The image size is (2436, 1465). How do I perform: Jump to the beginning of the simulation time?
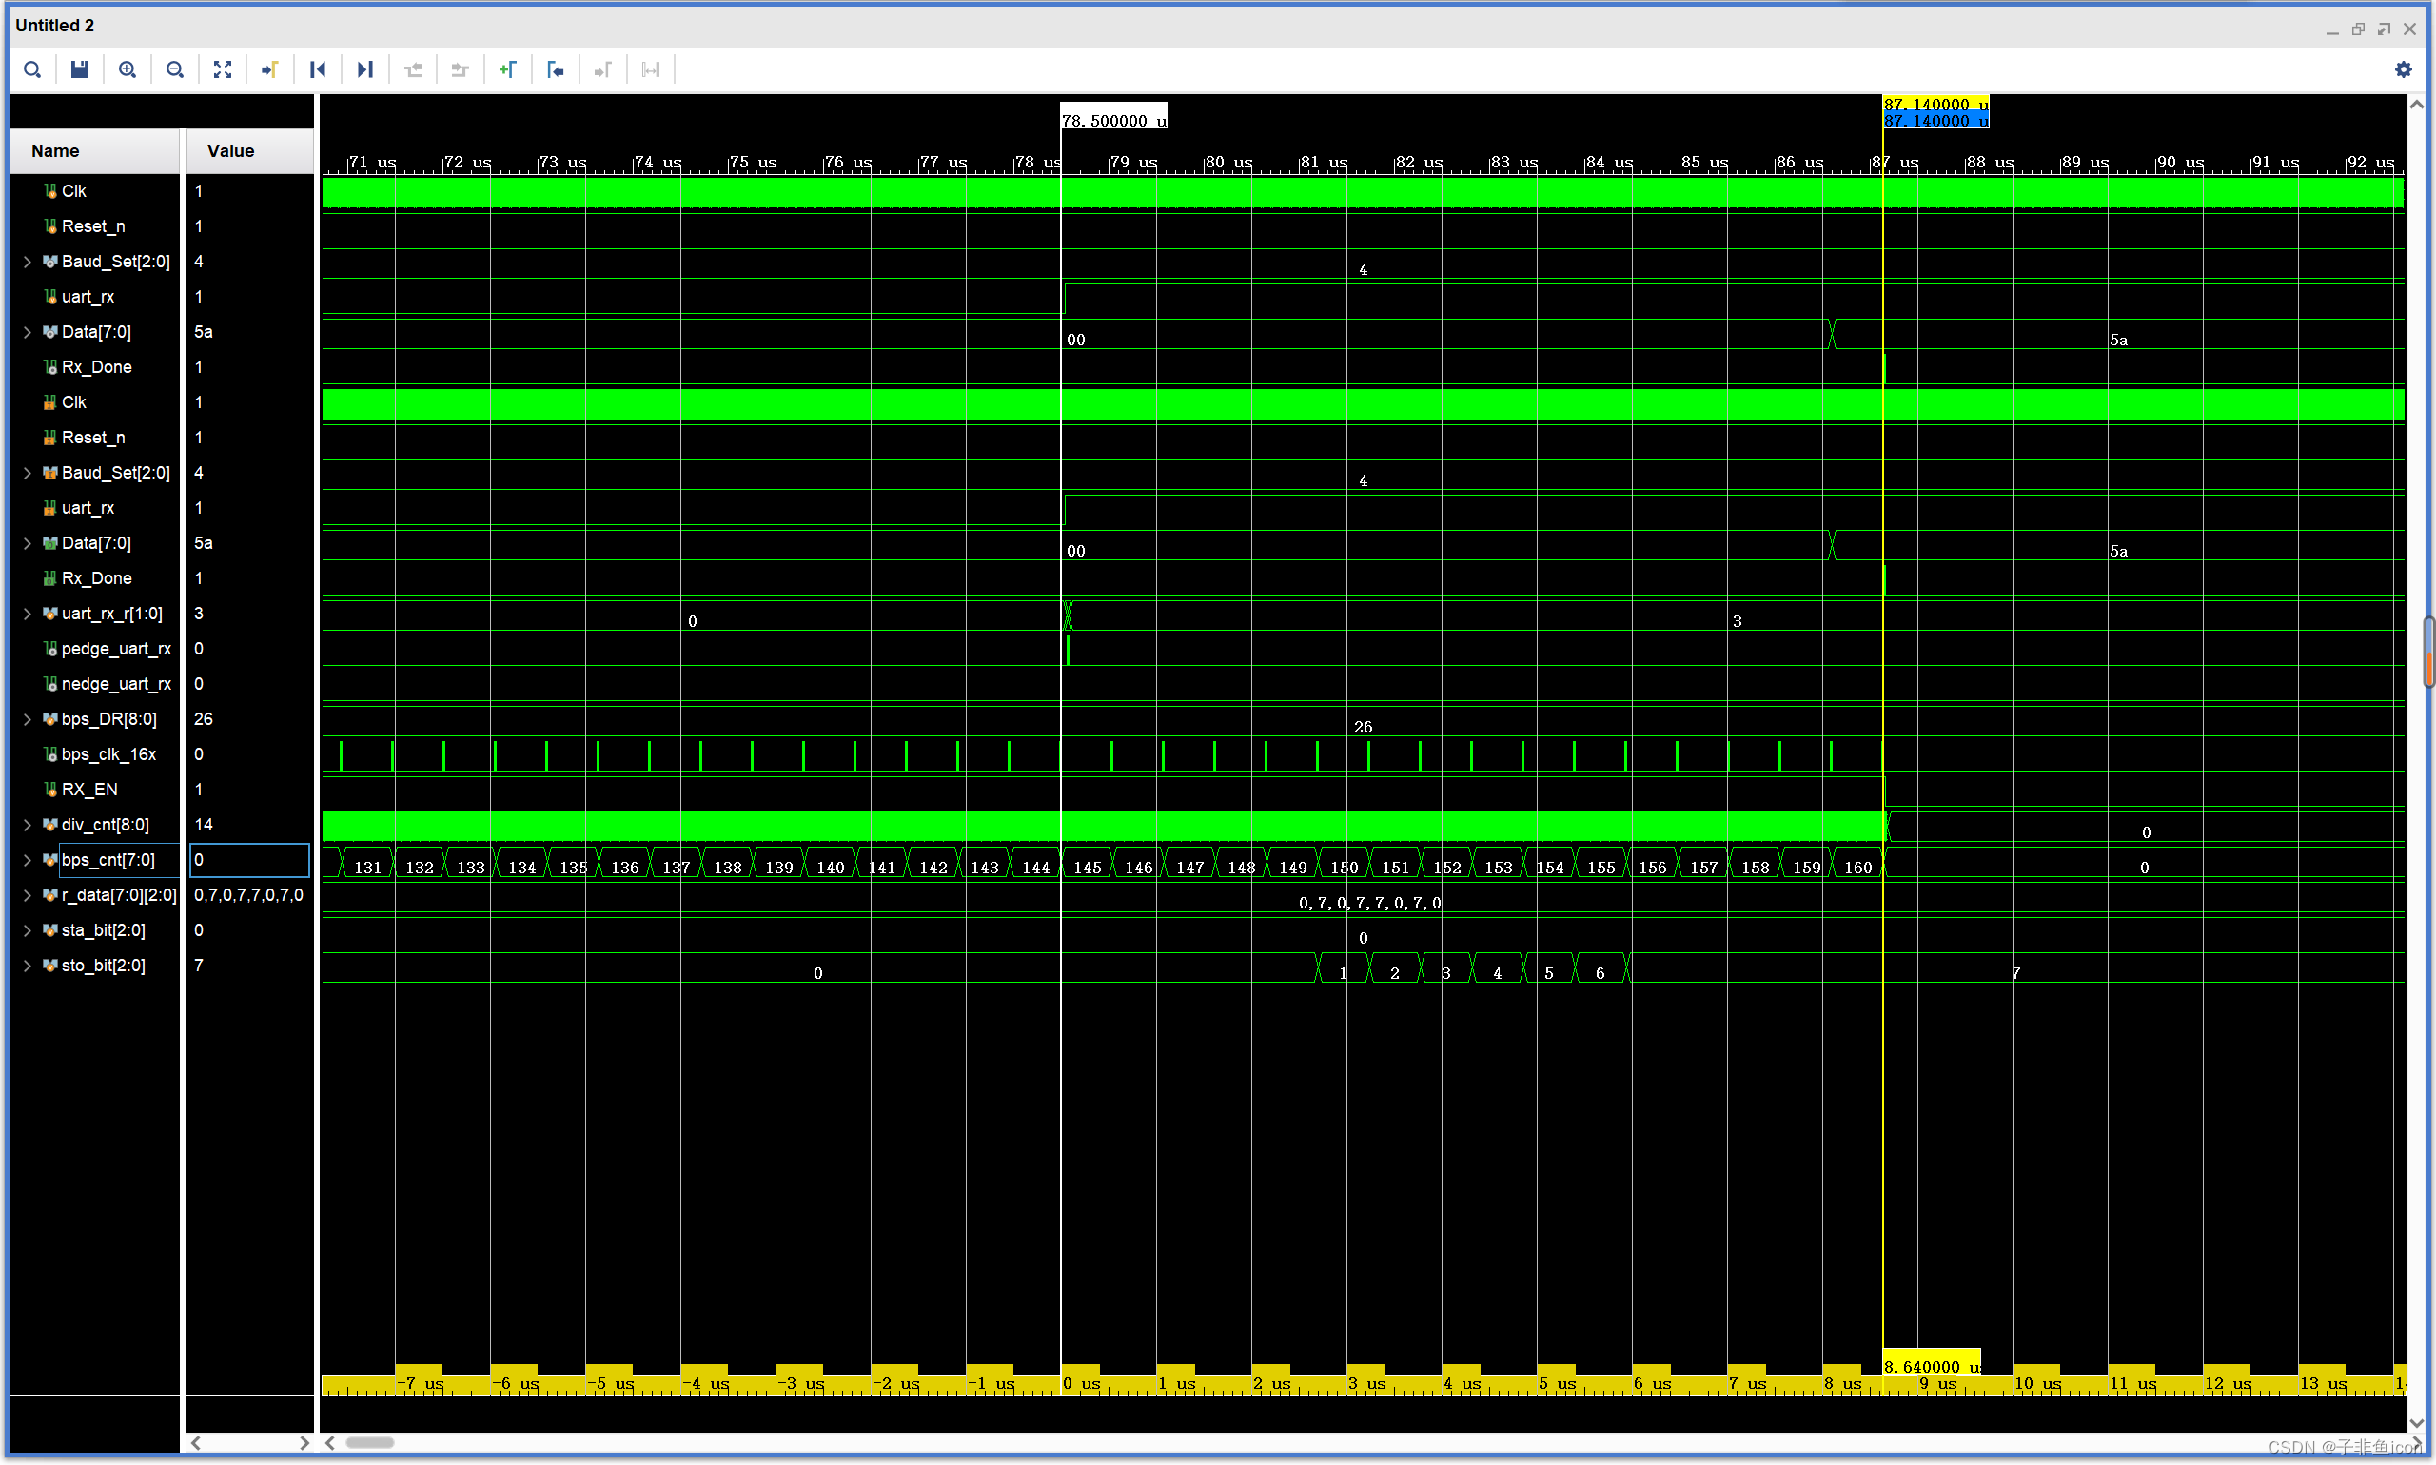click(x=317, y=69)
